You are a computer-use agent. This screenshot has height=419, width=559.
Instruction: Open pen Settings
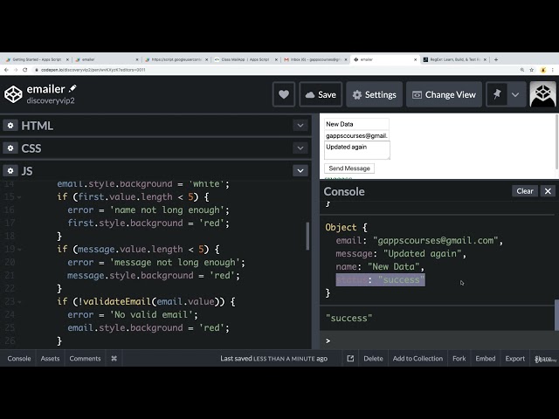(x=375, y=94)
